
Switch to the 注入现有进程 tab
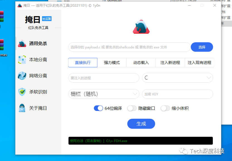[x=199, y=63]
